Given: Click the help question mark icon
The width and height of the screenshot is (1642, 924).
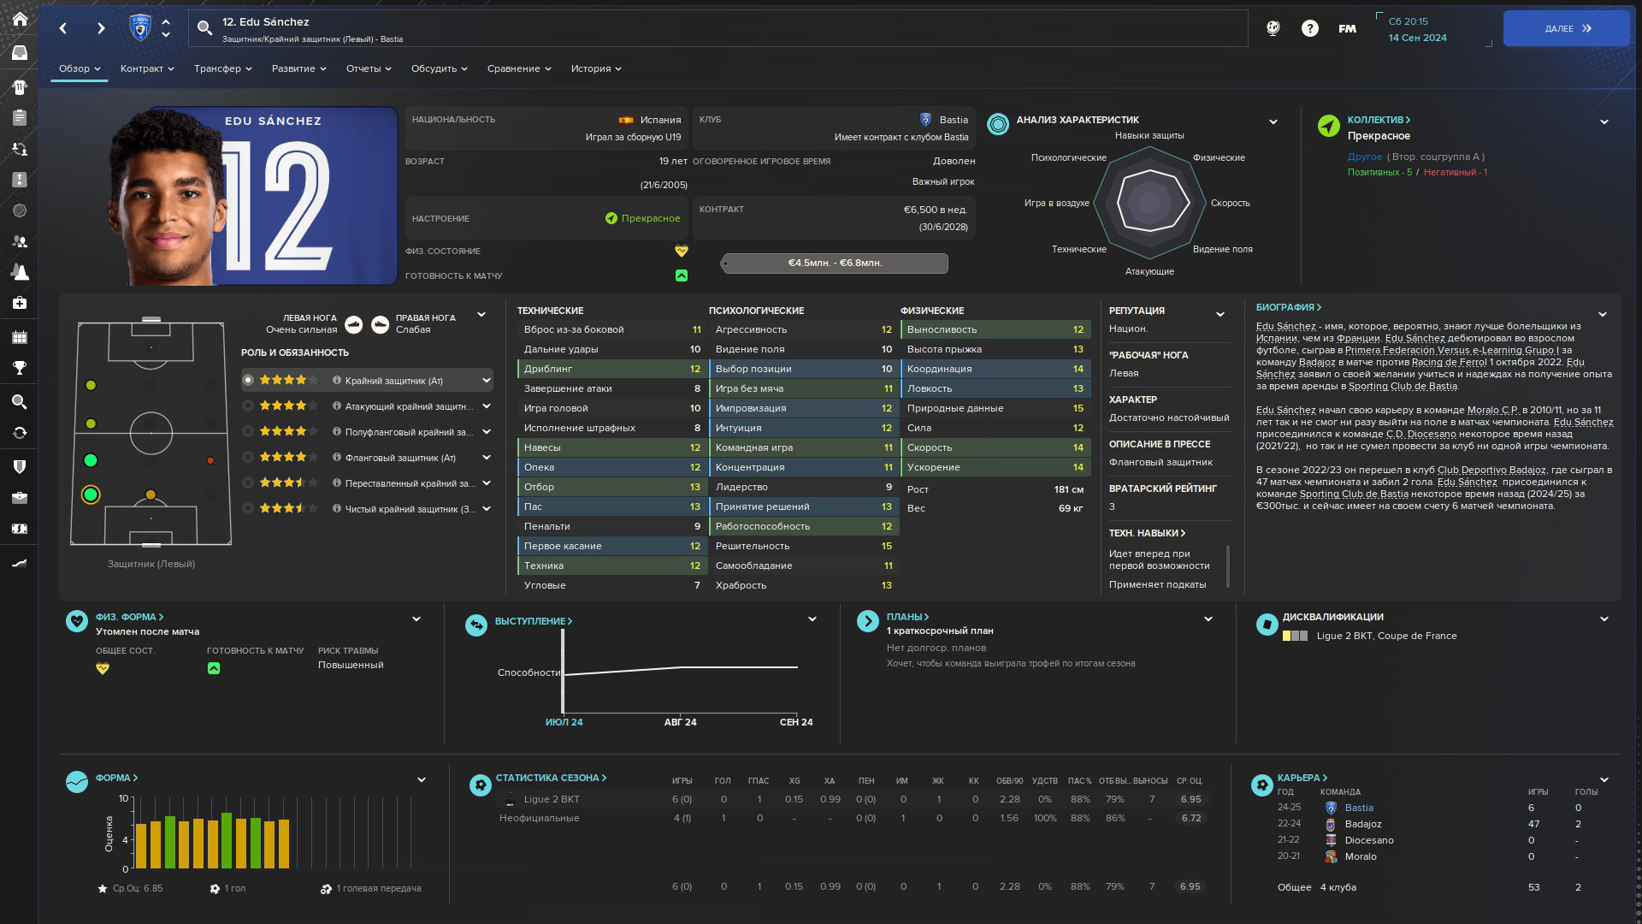Looking at the screenshot, I should [1309, 28].
